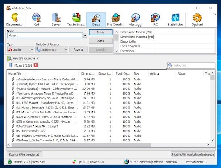
Task: Click the Disponibilità filter field
Action: 185,41
